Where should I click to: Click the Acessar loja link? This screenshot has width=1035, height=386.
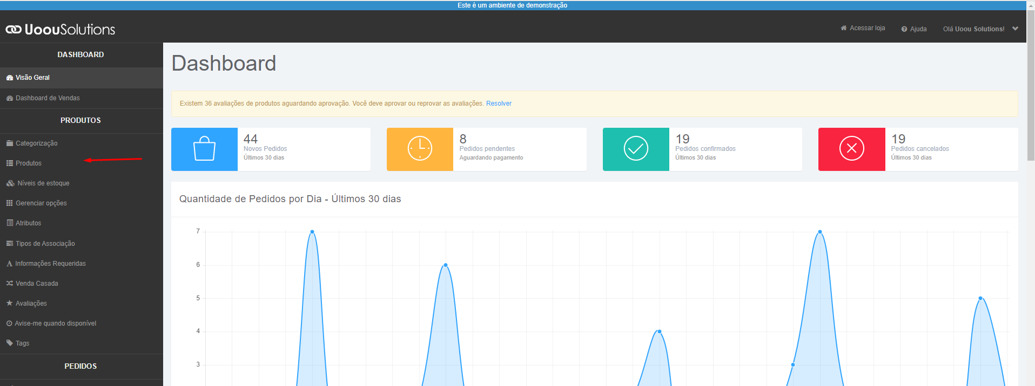(x=863, y=28)
